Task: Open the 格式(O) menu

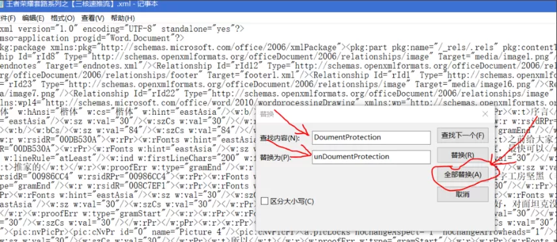Action: [x=63, y=18]
